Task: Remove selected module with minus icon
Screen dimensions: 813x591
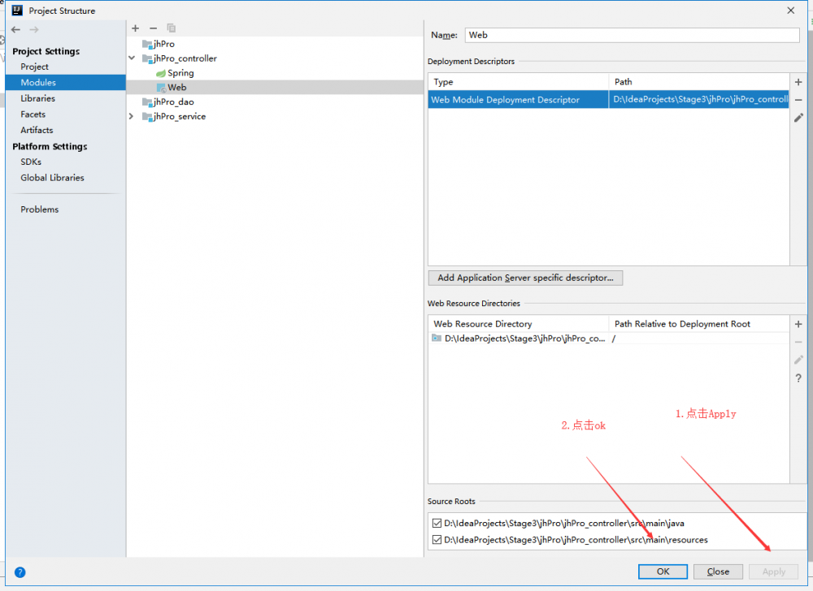Action: [x=153, y=28]
